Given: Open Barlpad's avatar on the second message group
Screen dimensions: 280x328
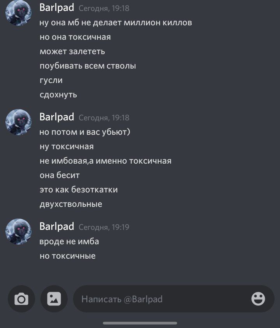Looking at the screenshot, I should click(18, 122).
